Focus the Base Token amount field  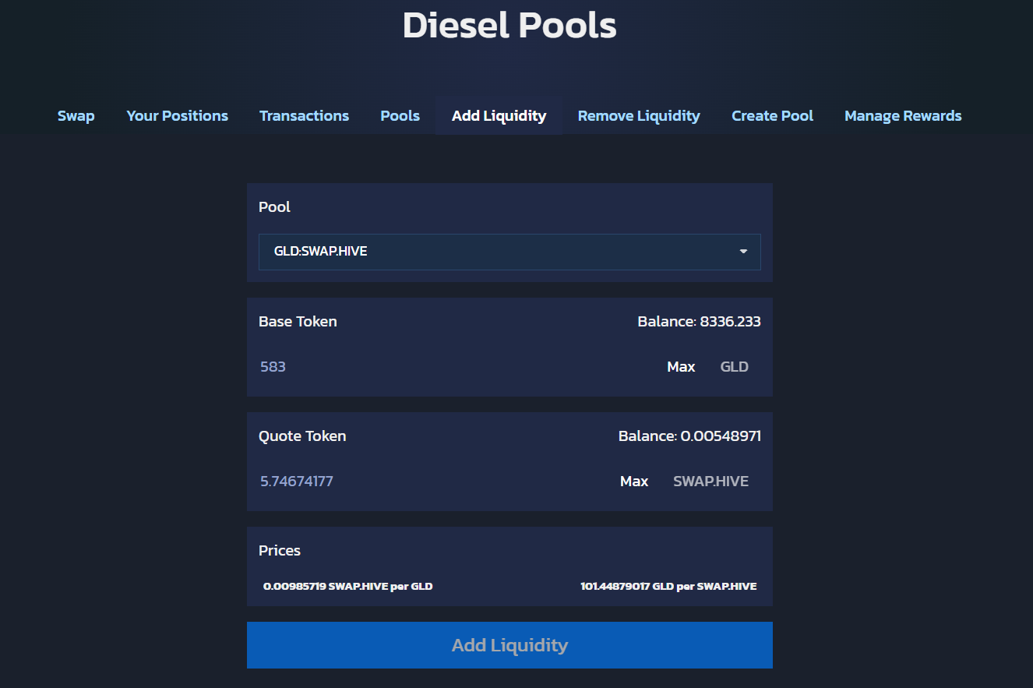452,367
